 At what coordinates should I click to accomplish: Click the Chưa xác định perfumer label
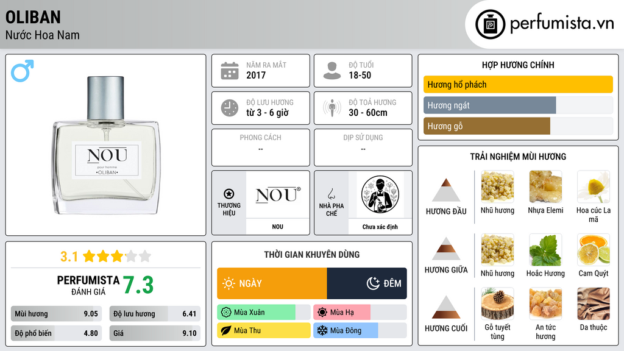tap(380, 227)
